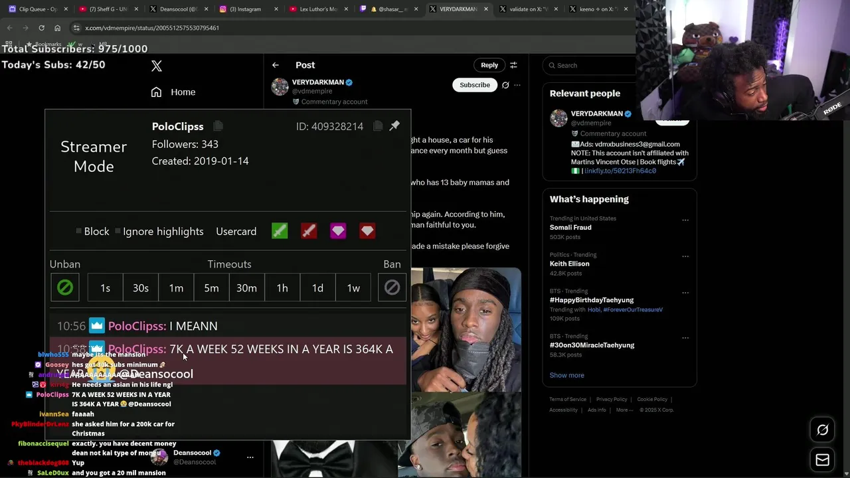Image resolution: width=850 pixels, height=478 pixels.
Task: Open Terms of Service footer link
Action: (x=568, y=400)
